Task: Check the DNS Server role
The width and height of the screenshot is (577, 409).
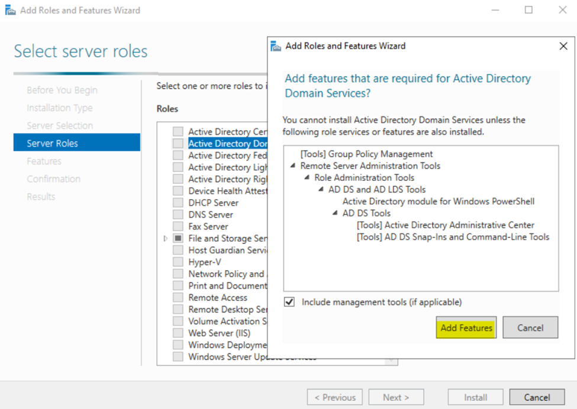Action: pos(178,214)
